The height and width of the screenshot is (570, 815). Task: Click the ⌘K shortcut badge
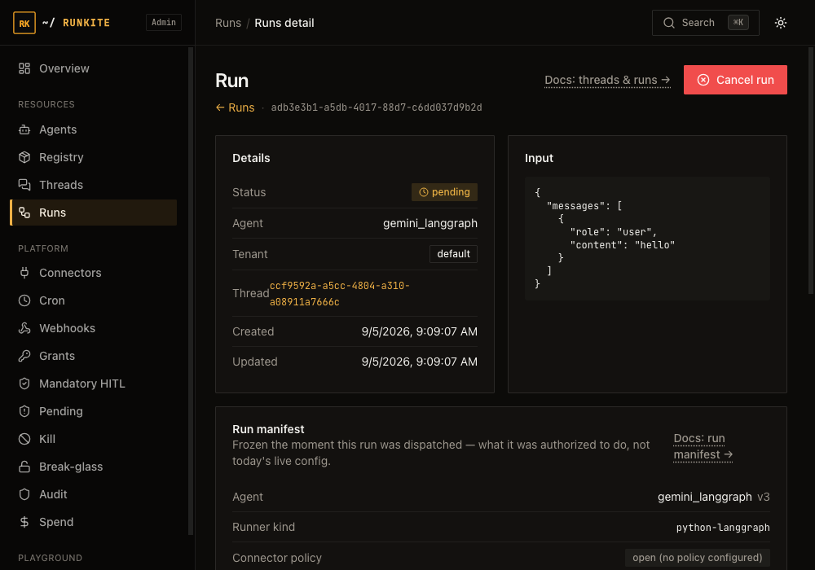[x=738, y=22]
